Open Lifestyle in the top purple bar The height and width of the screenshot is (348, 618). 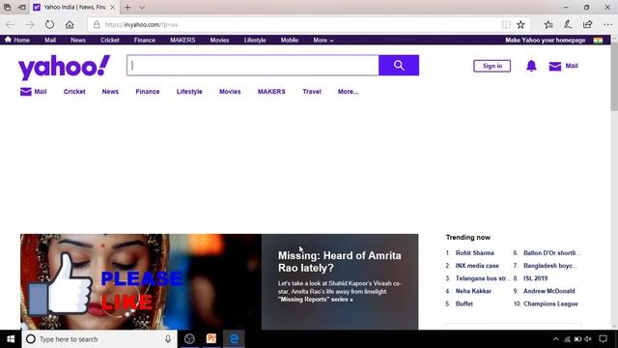click(255, 40)
